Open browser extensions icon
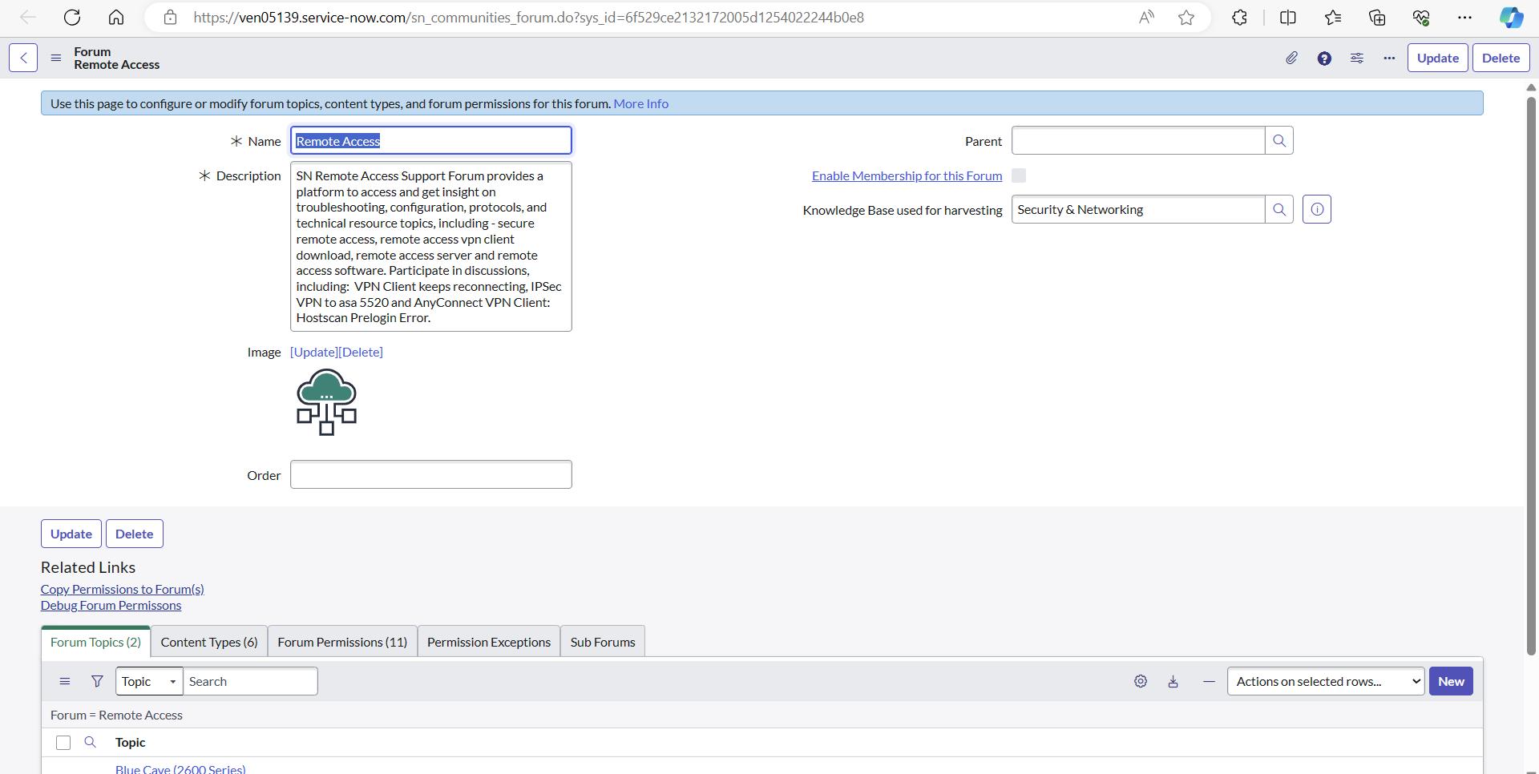The width and height of the screenshot is (1539, 774). coord(1239,17)
